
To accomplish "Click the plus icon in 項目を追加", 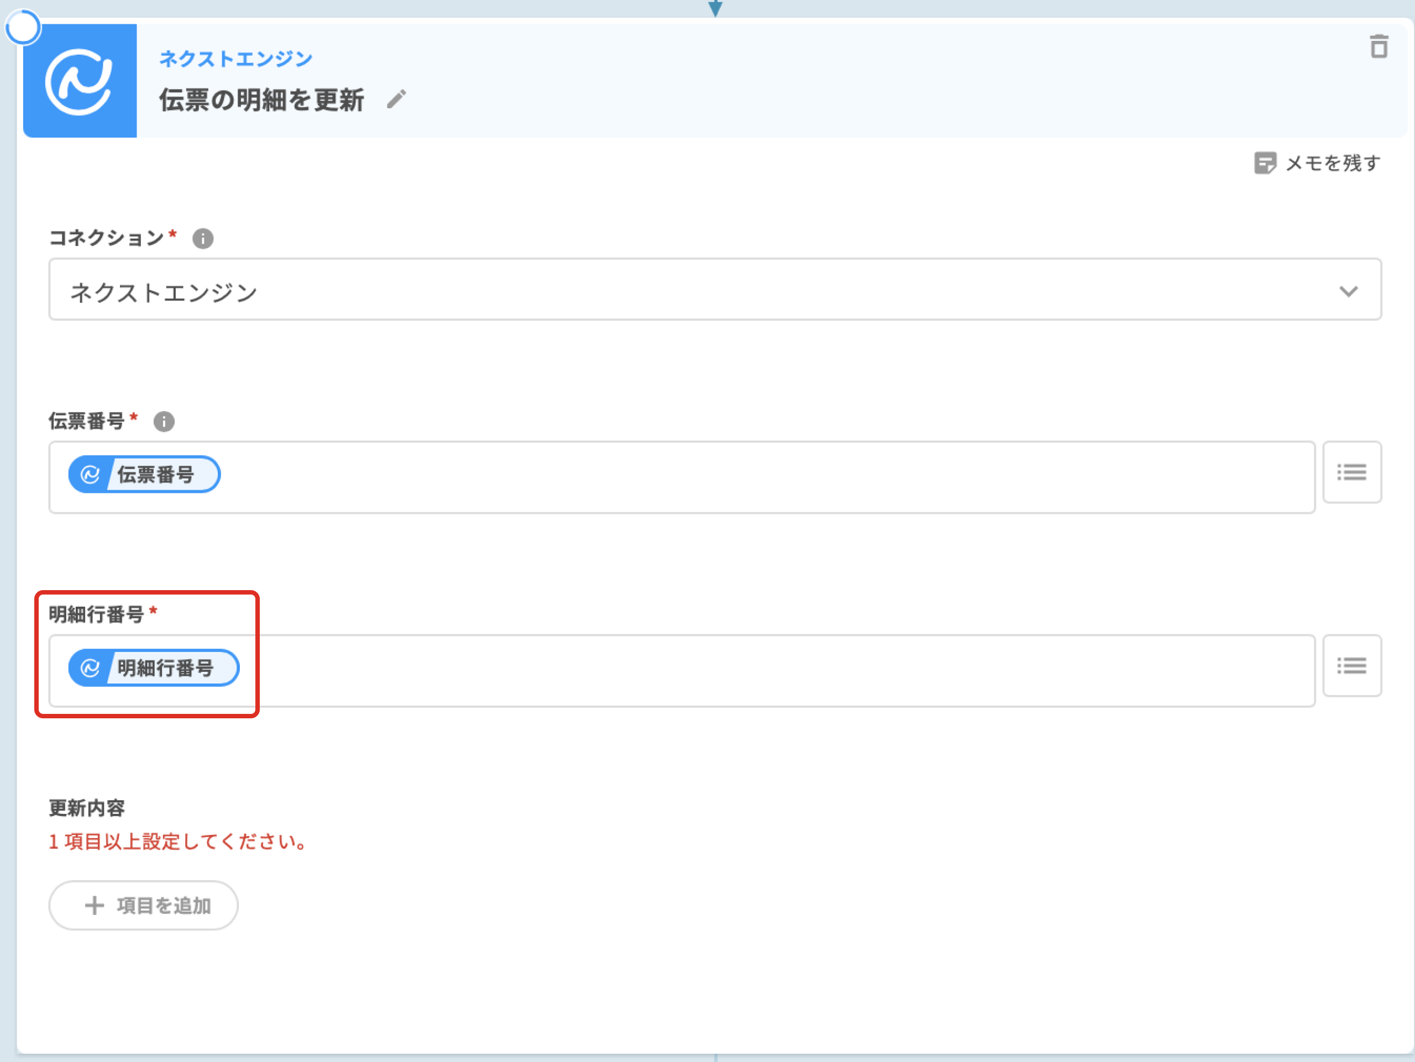I will click(95, 906).
